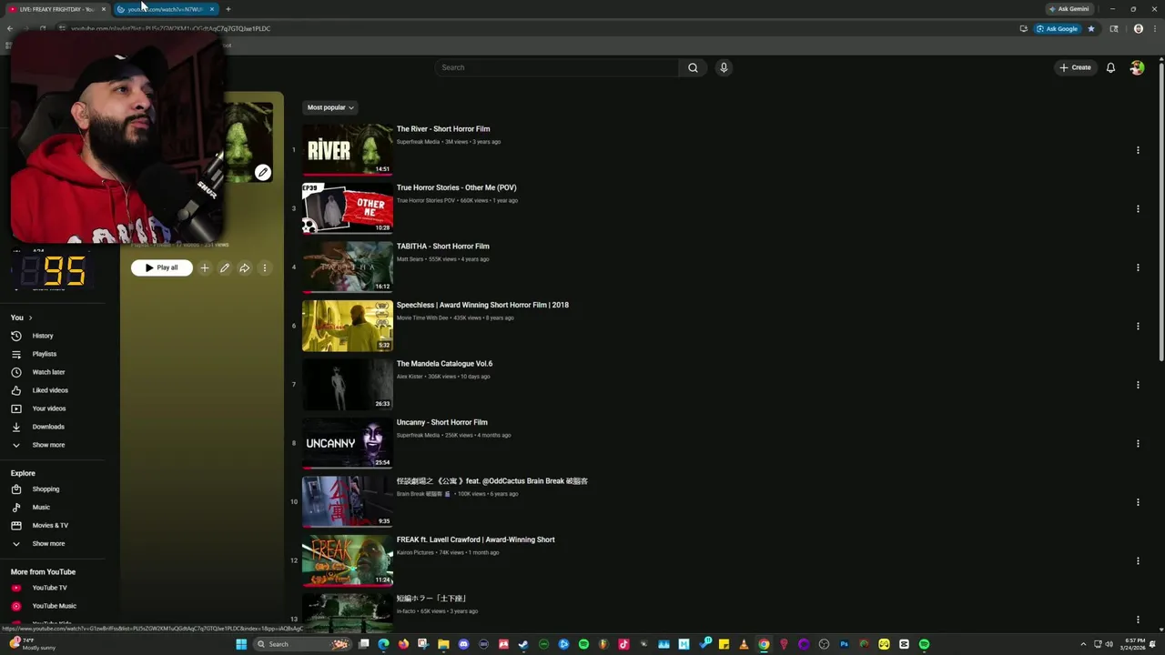Open Music in the Explore section
This screenshot has width=1165, height=655.
tap(41, 507)
